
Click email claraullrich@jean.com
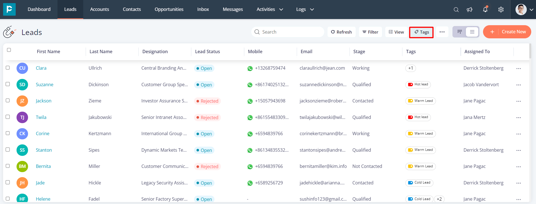click(322, 68)
